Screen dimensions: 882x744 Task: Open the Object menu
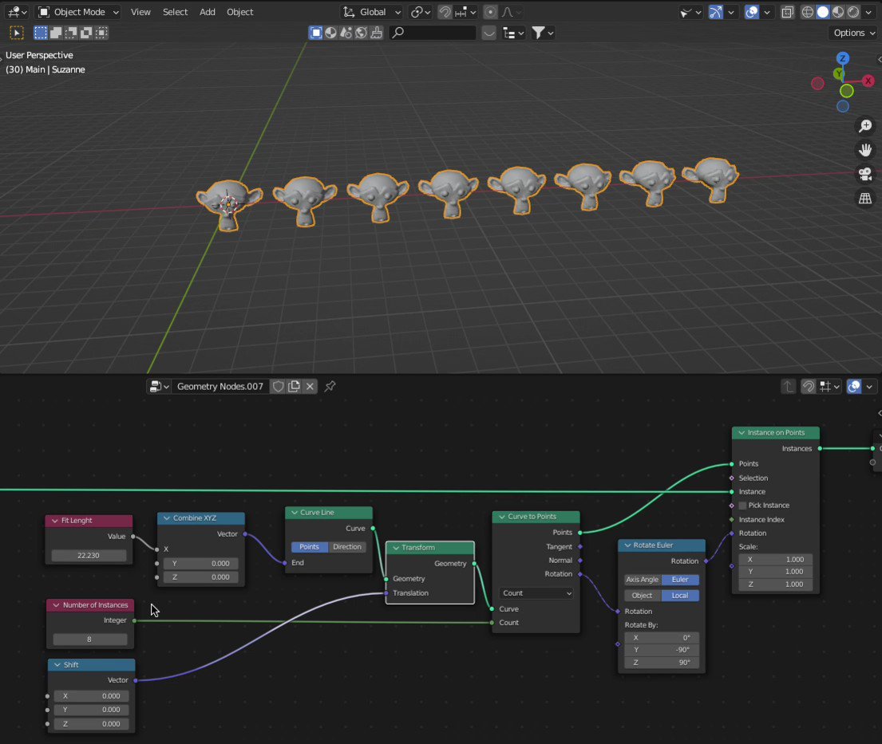pos(239,12)
